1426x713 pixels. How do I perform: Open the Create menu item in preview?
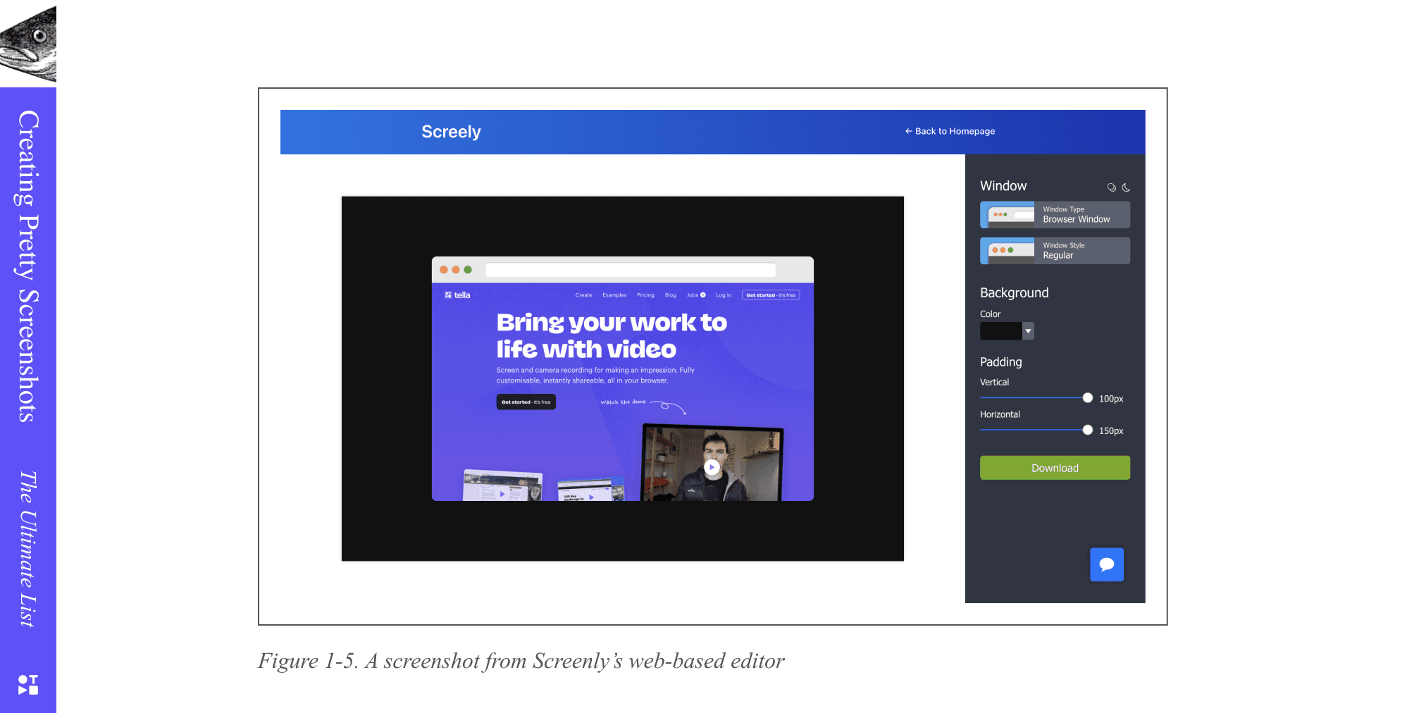point(583,295)
